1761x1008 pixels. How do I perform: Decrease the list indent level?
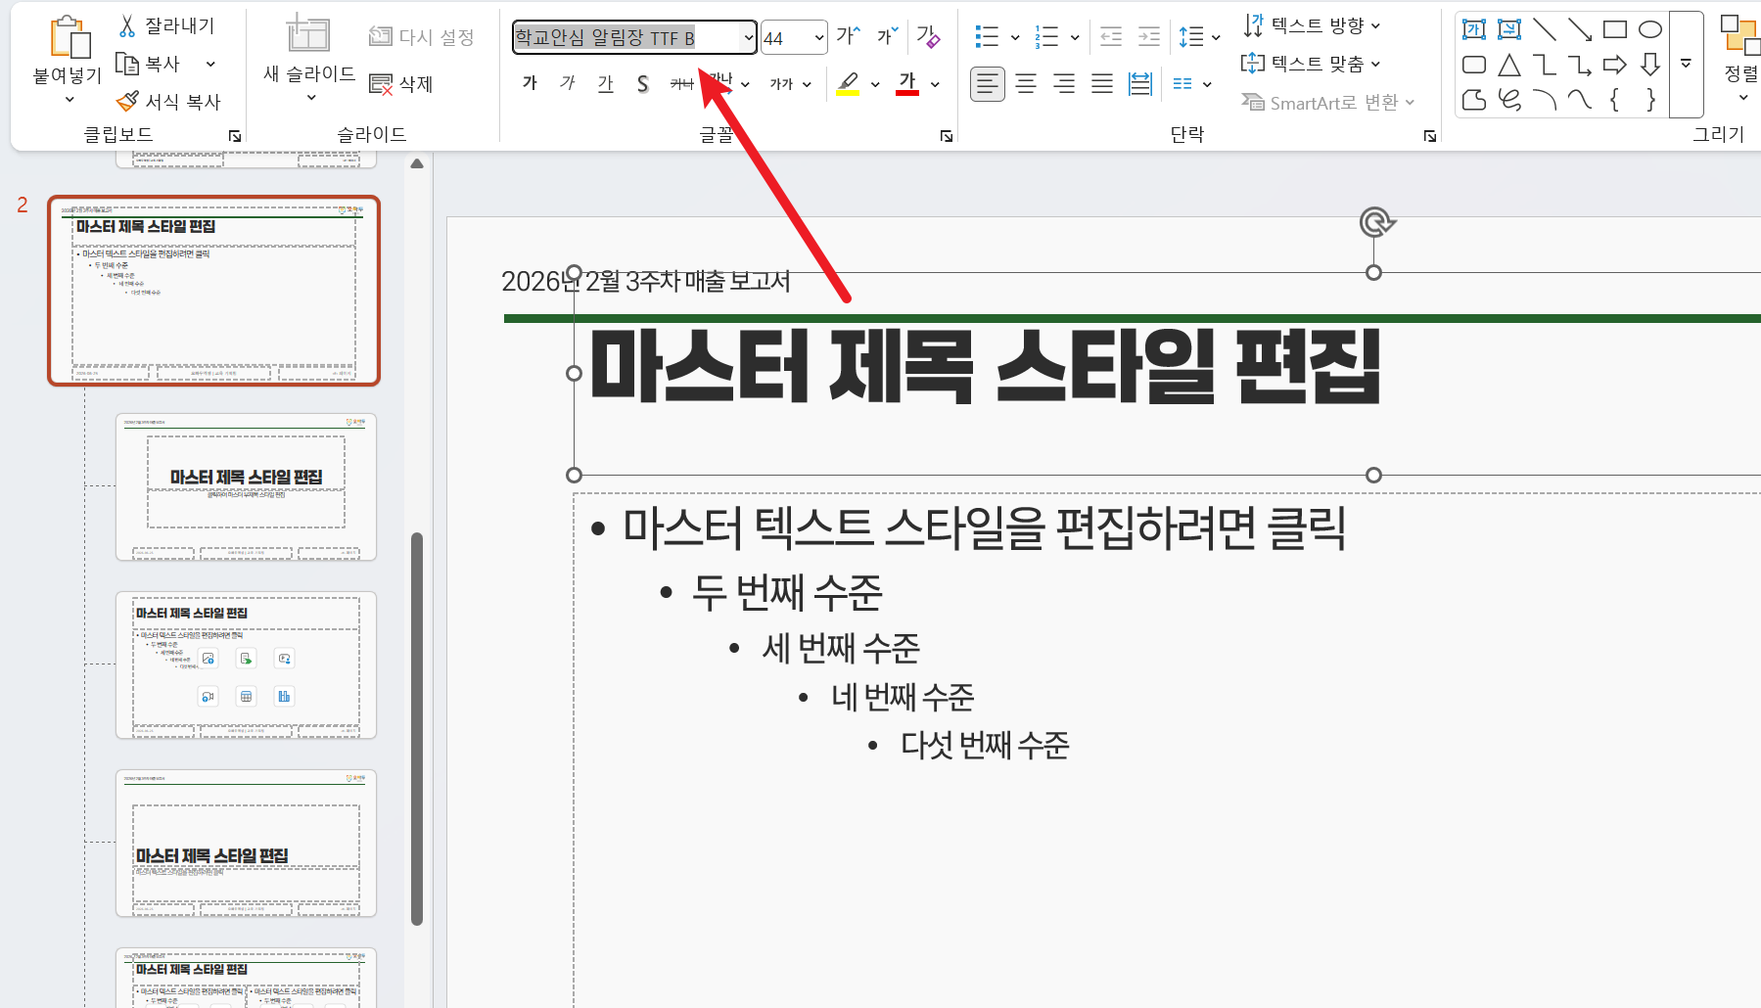tap(1111, 37)
